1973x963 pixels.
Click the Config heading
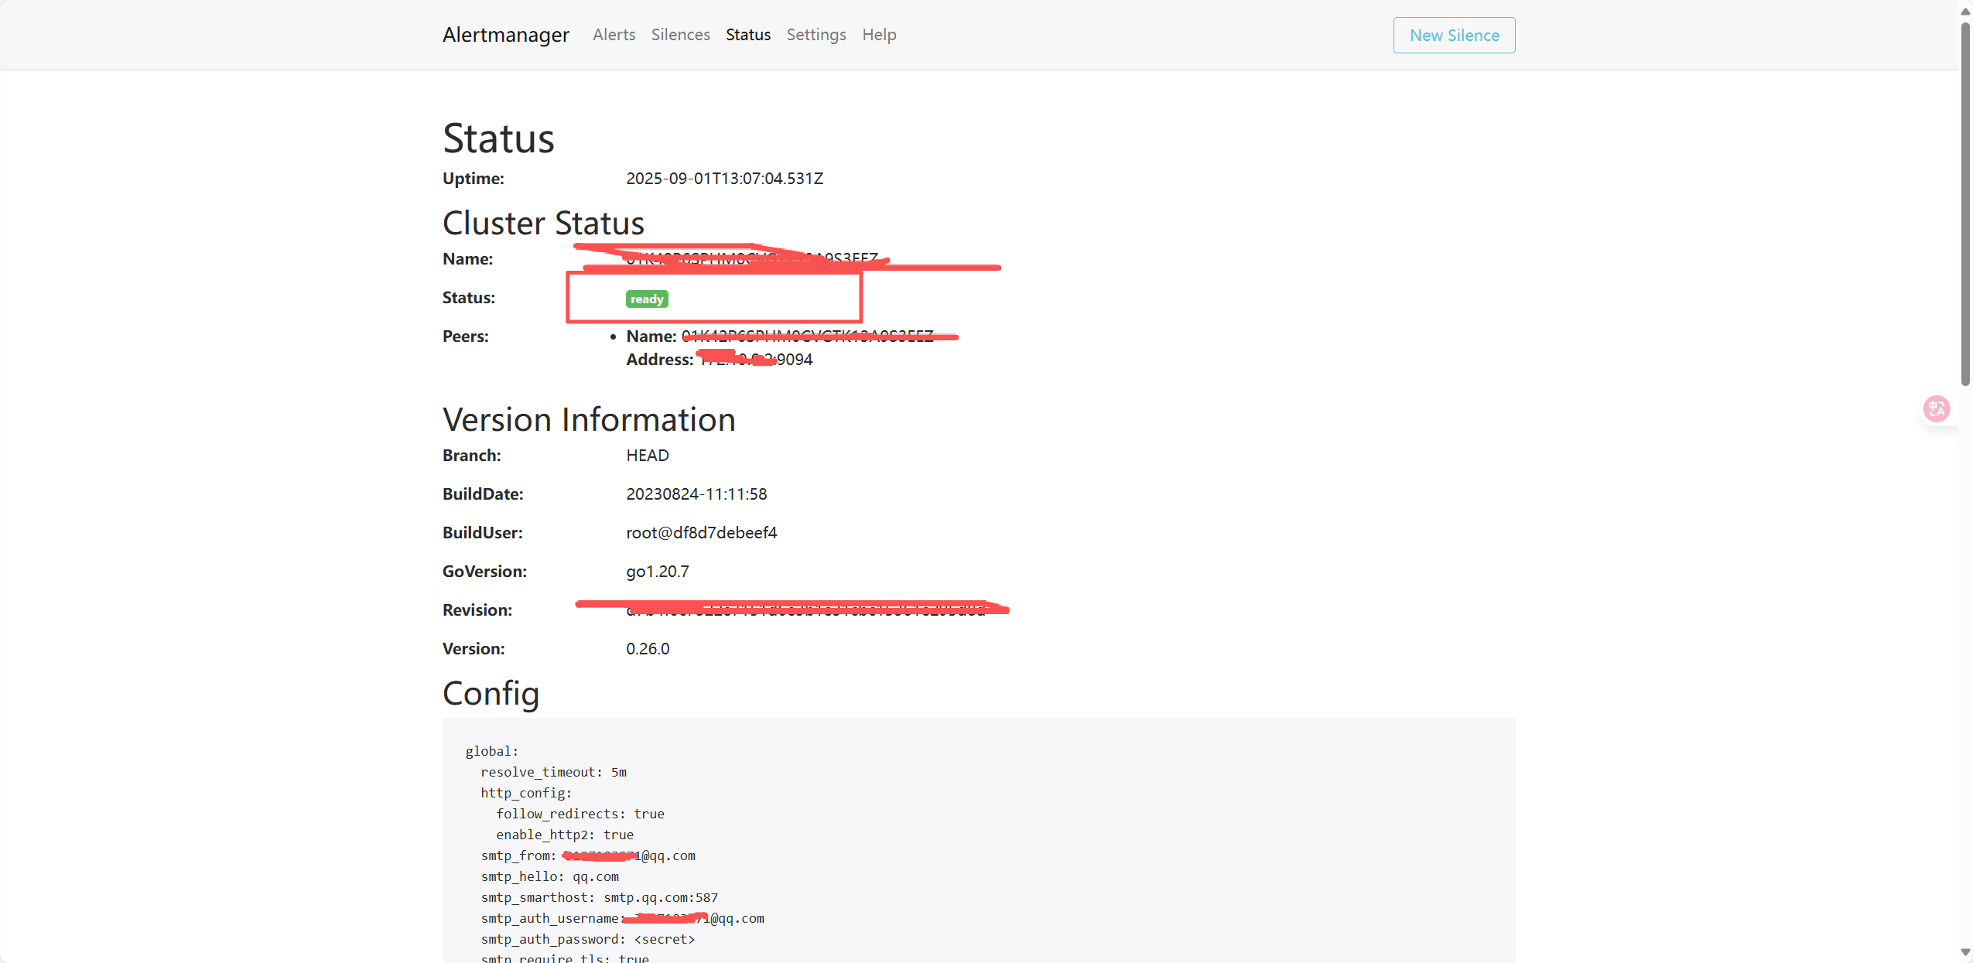[x=491, y=694]
